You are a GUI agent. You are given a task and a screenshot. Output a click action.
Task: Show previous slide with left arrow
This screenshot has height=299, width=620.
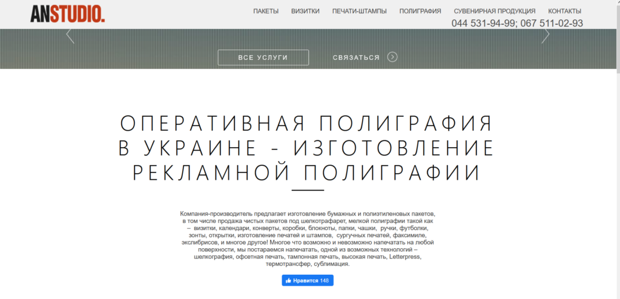[x=70, y=36]
